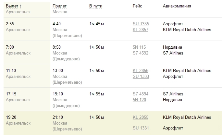
Task: Open flight KL 2856 link
Action: pyautogui.click(x=141, y=70)
